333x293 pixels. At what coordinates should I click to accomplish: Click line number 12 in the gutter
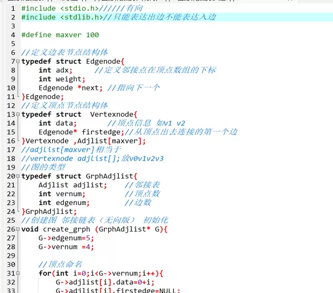10,105
